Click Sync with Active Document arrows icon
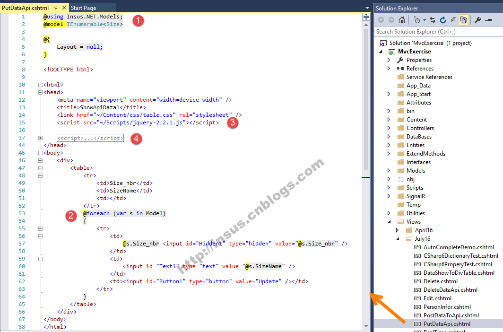This screenshot has height=332, width=503. point(433,20)
